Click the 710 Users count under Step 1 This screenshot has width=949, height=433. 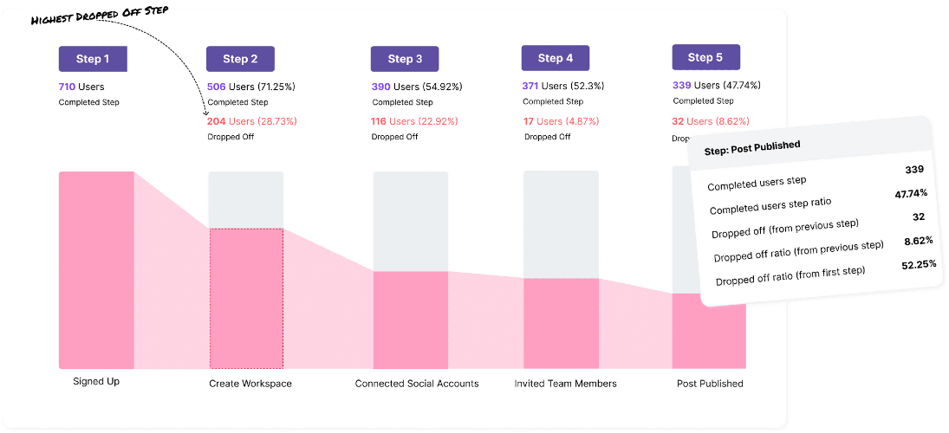click(81, 87)
